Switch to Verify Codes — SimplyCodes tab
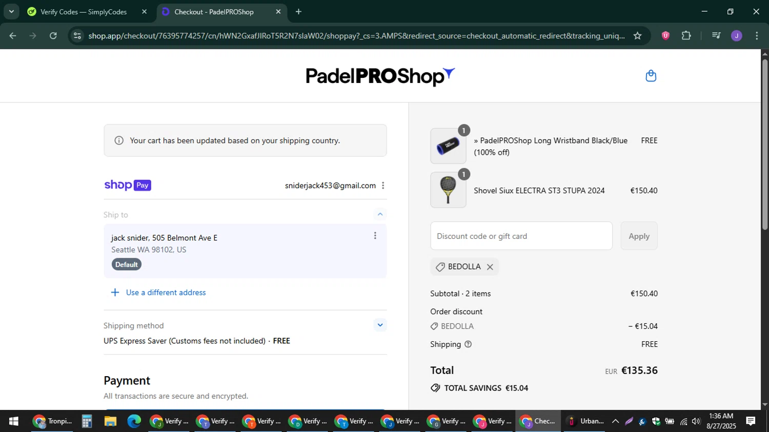 [84, 12]
